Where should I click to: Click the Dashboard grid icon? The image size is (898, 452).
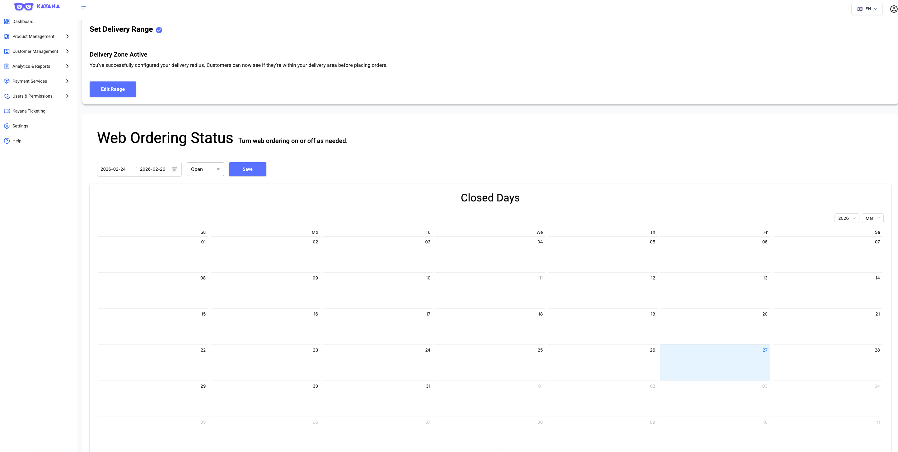[7, 21]
